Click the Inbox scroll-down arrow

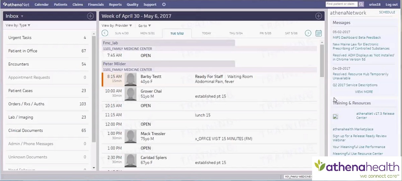click(94, 168)
